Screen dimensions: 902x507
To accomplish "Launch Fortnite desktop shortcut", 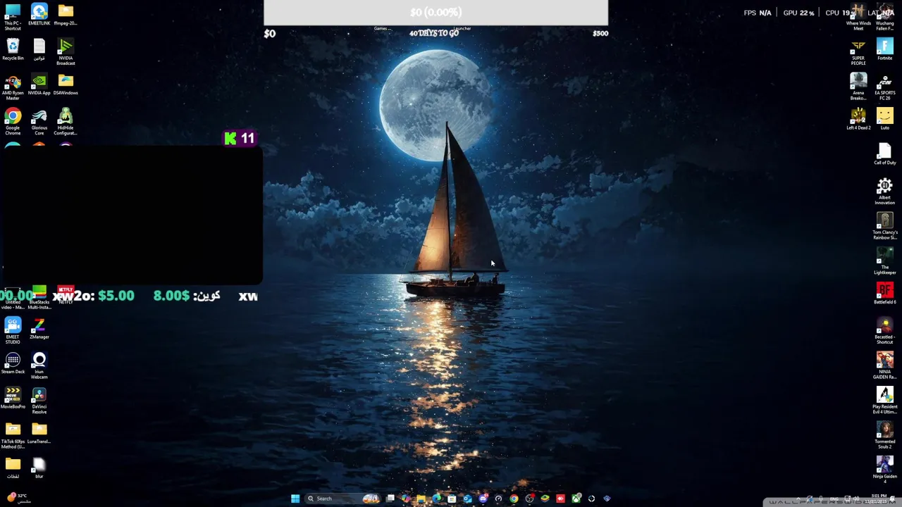I will (x=884, y=49).
